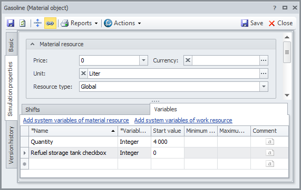Open the Version history side tab
Image resolution: width=301 pixels, height=190 pixels.
click(11, 145)
